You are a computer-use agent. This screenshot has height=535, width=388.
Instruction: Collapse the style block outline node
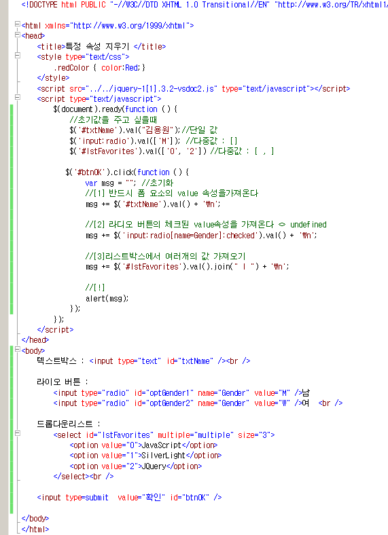(18, 55)
